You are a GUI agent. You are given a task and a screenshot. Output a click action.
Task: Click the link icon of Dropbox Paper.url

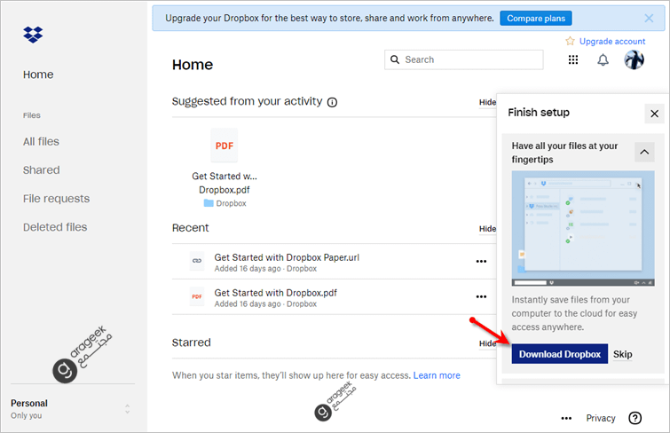pos(197,260)
